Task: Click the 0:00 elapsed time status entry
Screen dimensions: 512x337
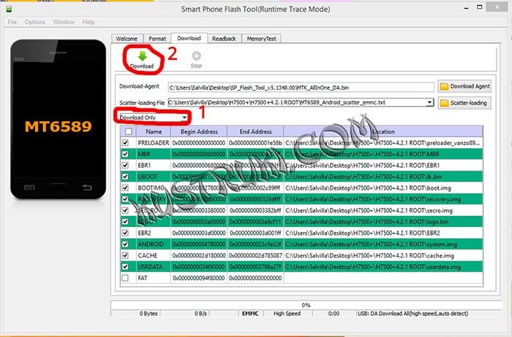Action: click(x=334, y=314)
